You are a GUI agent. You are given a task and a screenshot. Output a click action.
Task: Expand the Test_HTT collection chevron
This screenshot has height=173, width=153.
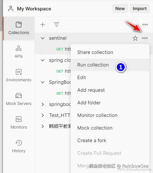tap(43, 115)
